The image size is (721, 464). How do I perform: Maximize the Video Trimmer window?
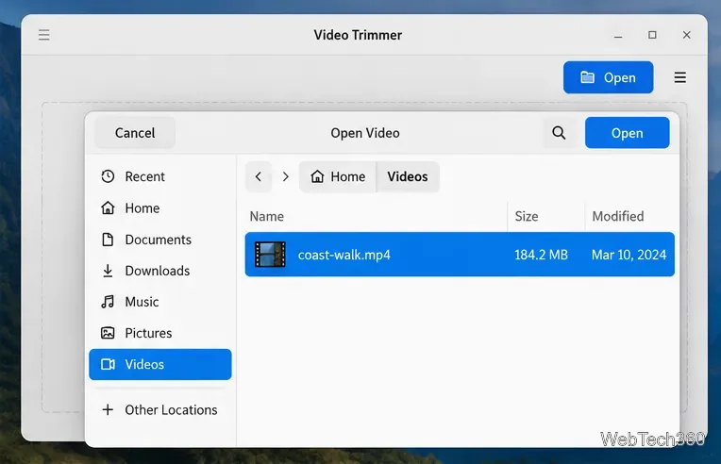click(652, 35)
